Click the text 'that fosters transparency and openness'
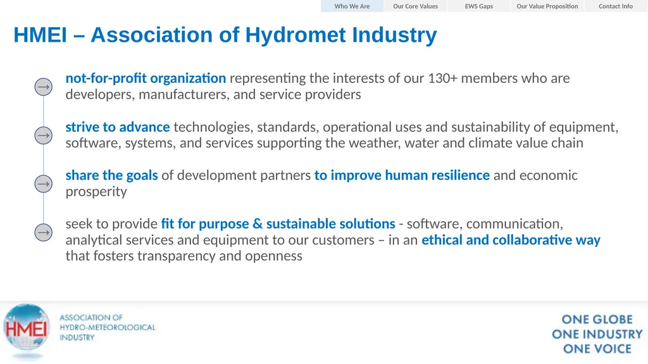Viewport: 648px width, 364px height. tap(184, 256)
